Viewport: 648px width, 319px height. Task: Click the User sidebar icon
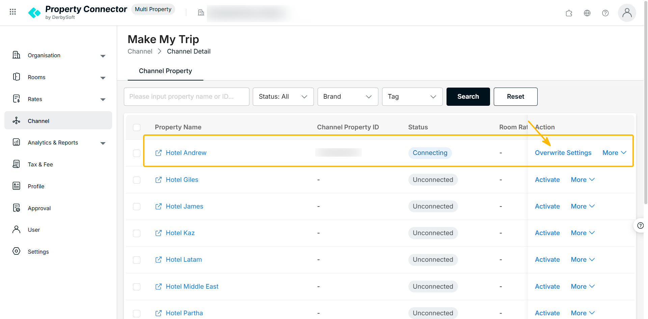tap(16, 229)
